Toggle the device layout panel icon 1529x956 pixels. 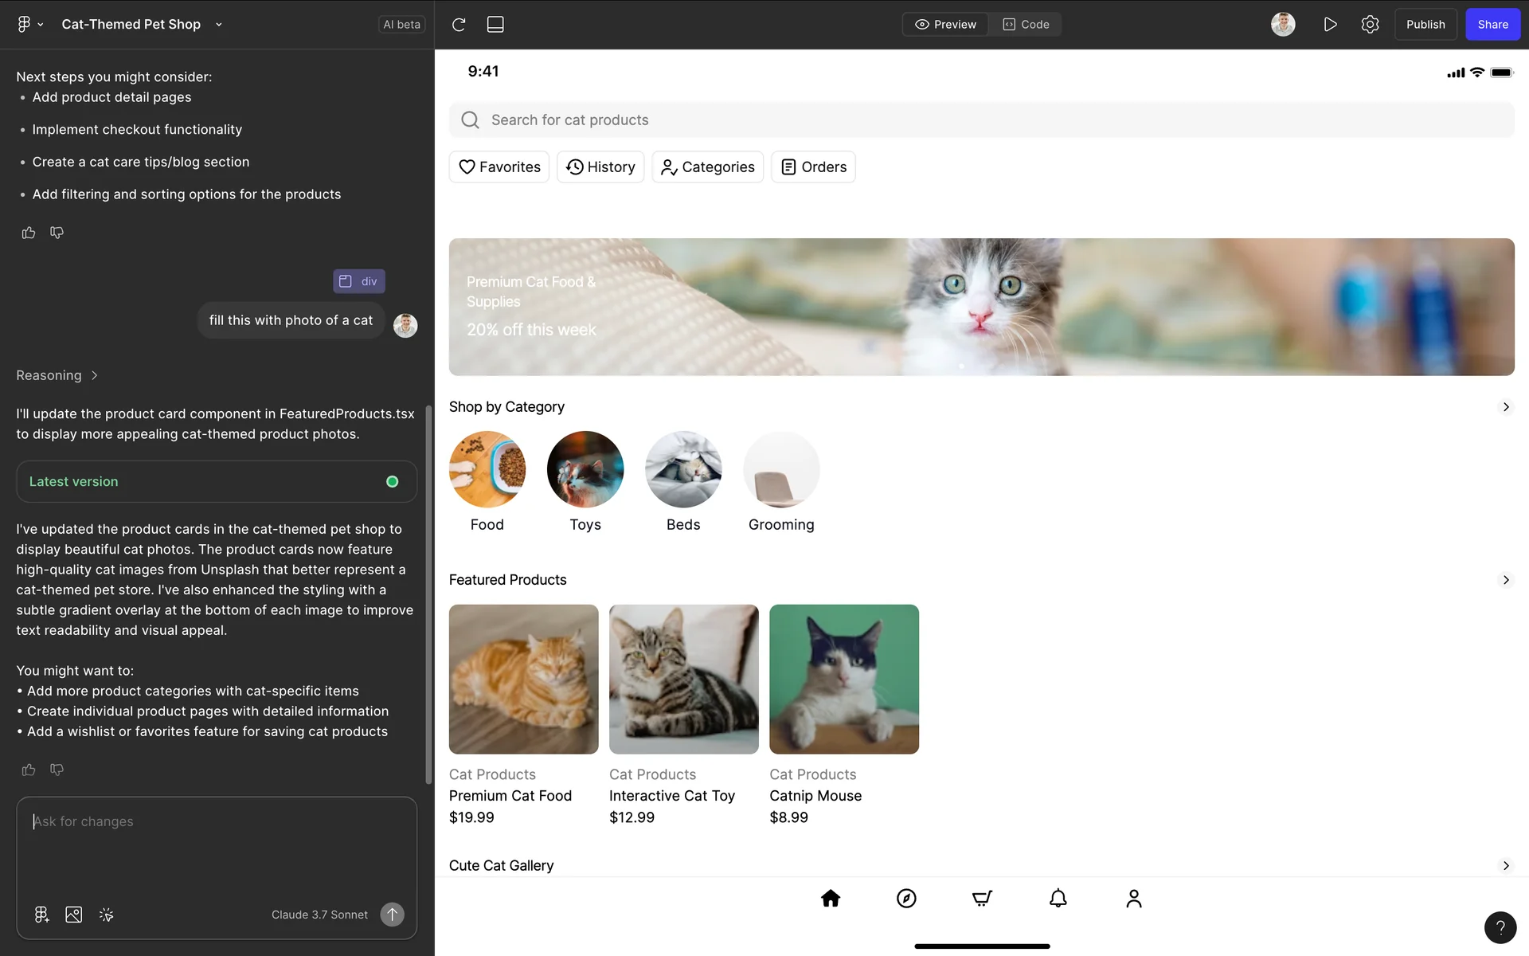(x=495, y=25)
